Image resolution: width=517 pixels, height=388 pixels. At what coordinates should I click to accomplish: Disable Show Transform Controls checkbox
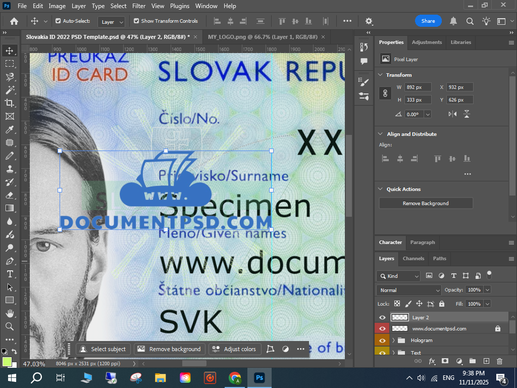pos(136,21)
